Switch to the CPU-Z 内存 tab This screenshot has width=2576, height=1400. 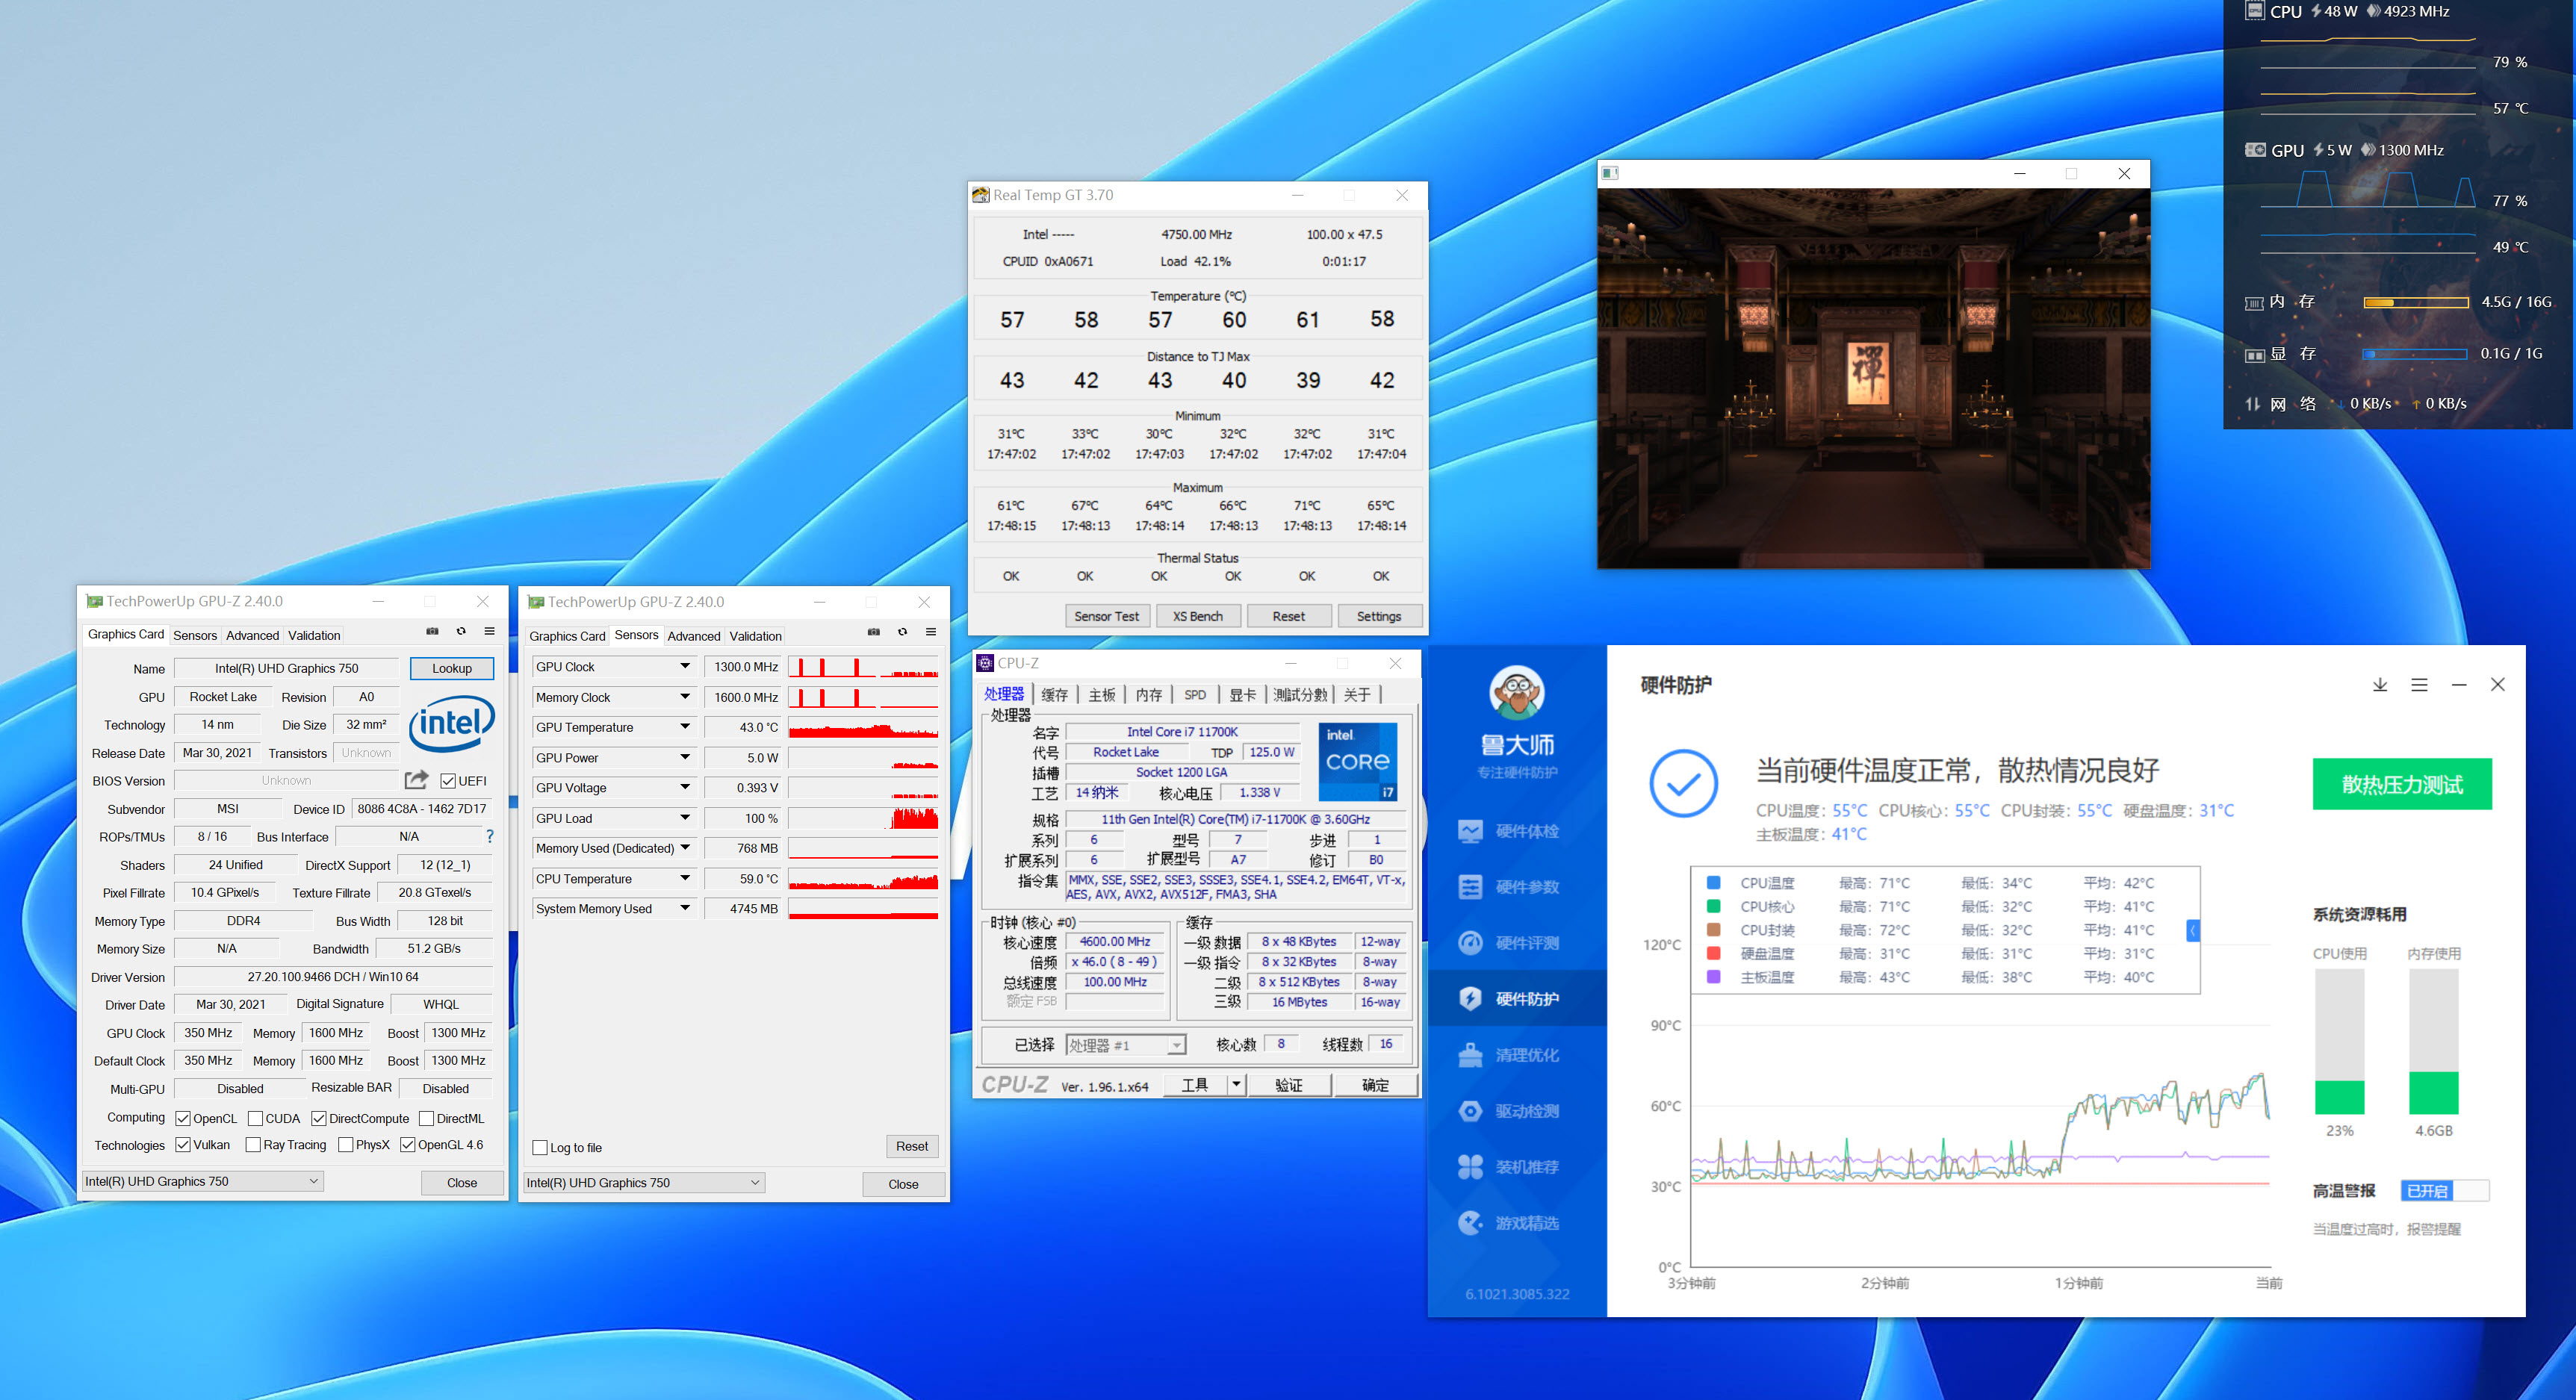click(x=1148, y=695)
